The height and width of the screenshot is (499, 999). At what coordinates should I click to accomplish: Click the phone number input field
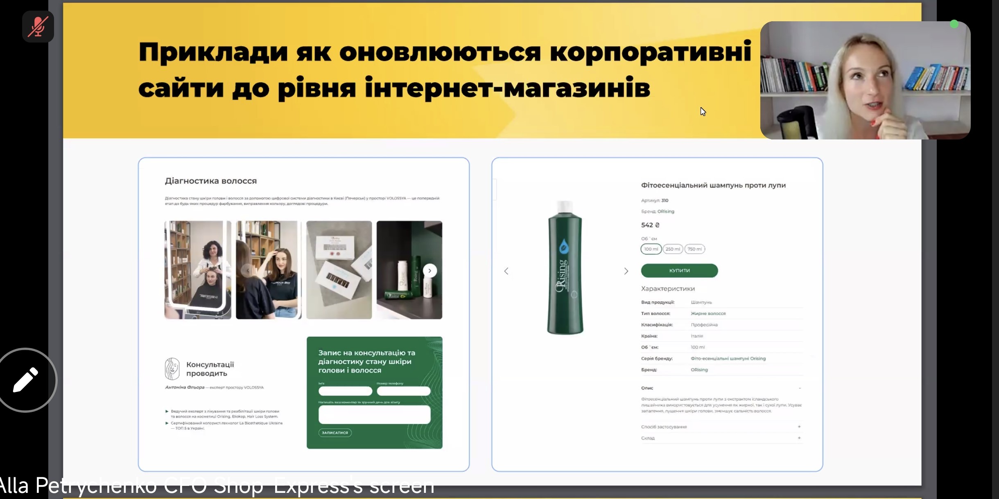pyautogui.click(x=403, y=391)
